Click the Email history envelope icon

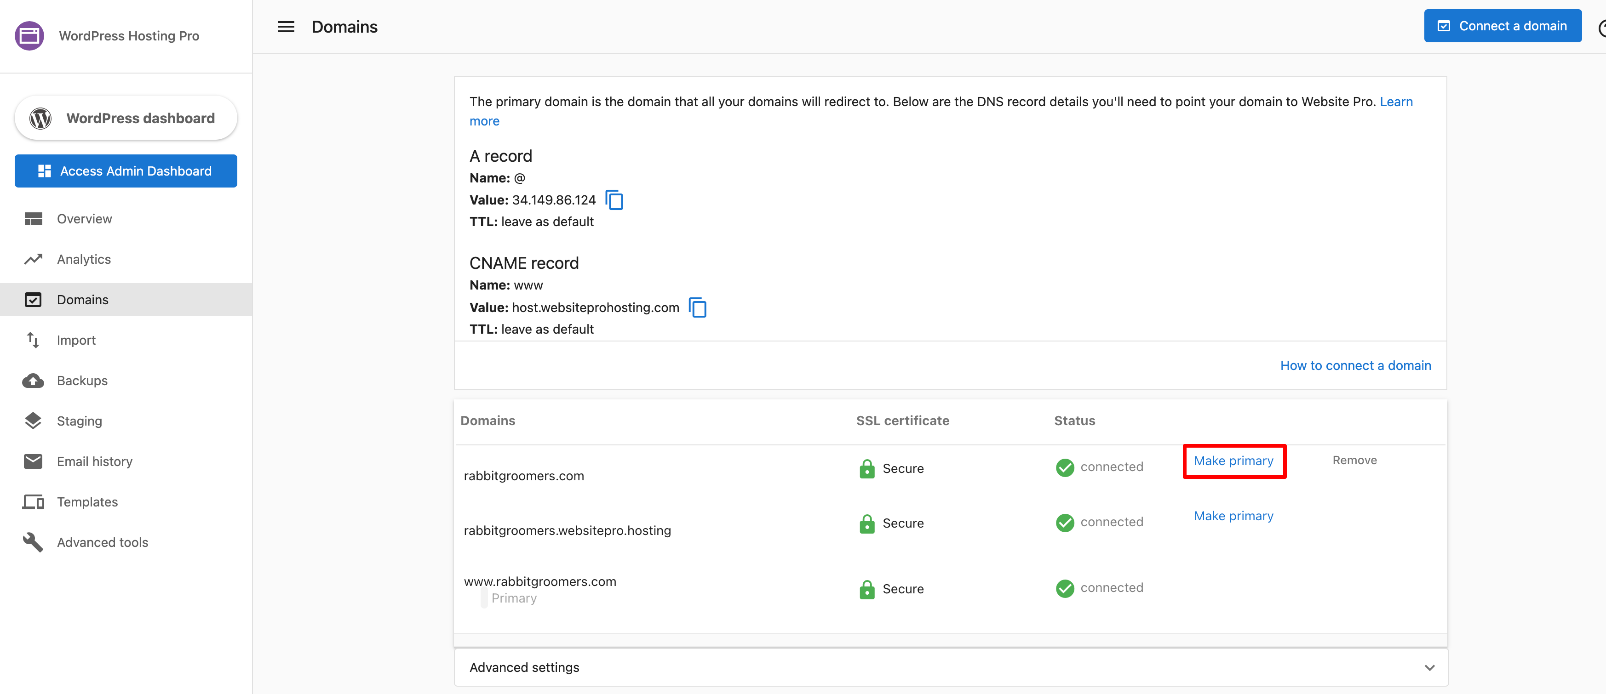click(x=33, y=461)
